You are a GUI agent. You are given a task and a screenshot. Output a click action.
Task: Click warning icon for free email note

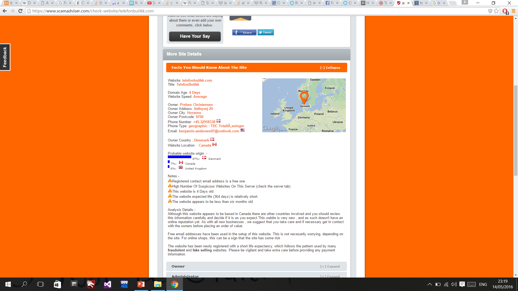point(170,181)
